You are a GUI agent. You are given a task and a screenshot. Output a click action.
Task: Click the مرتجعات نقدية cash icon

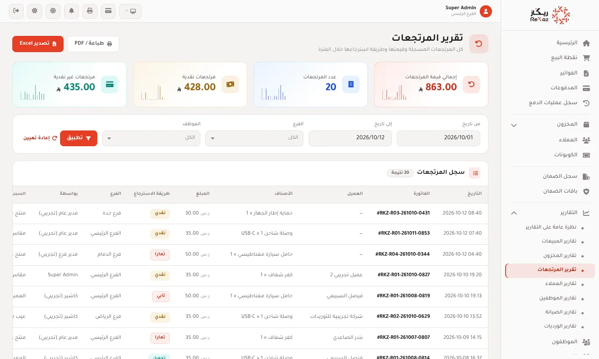pyautogui.click(x=230, y=84)
